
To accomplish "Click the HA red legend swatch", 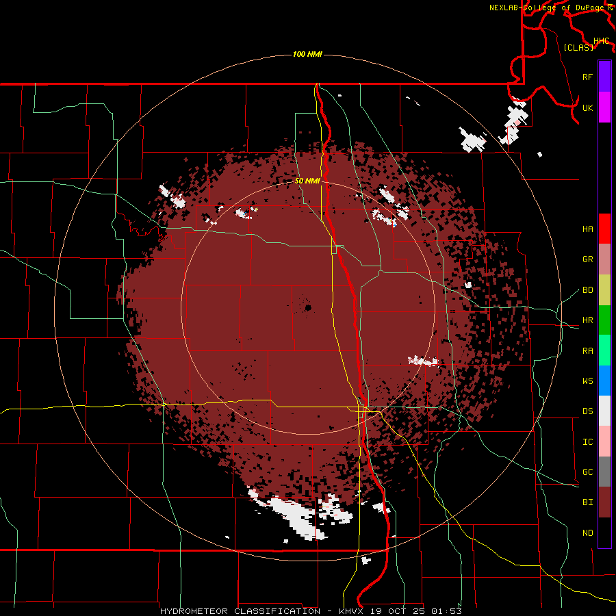I will [604, 229].
